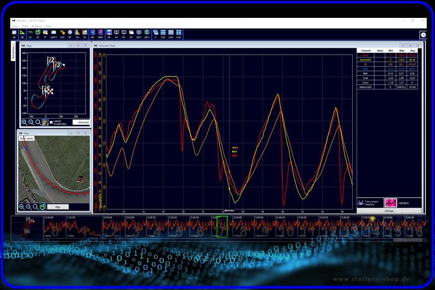
Task: Select the LOV layout icon
Action: coord(163,34)
